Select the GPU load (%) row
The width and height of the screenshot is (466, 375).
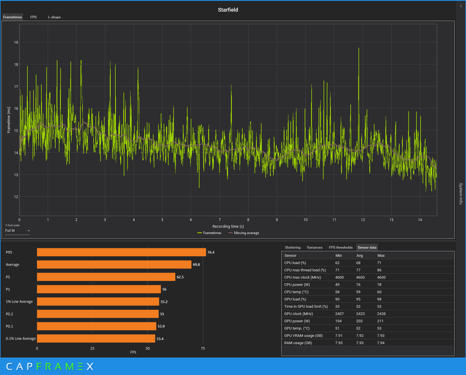click(368, 299)
